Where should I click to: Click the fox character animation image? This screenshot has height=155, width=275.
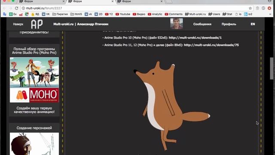tap(172, 106)
